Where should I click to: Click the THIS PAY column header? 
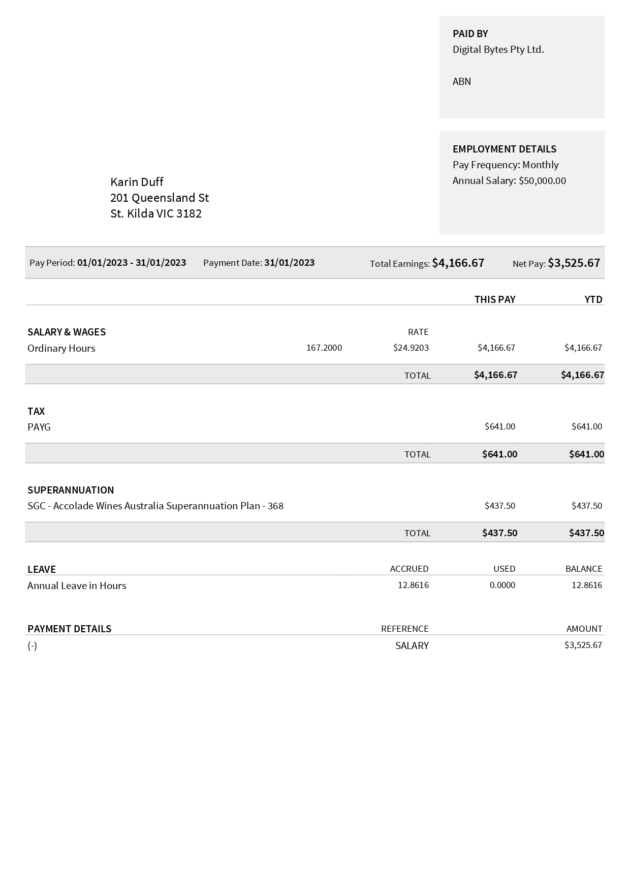(494, 299)
